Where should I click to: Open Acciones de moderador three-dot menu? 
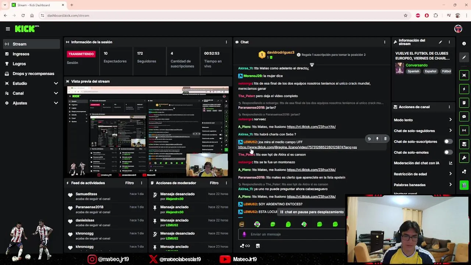point(226,183)
